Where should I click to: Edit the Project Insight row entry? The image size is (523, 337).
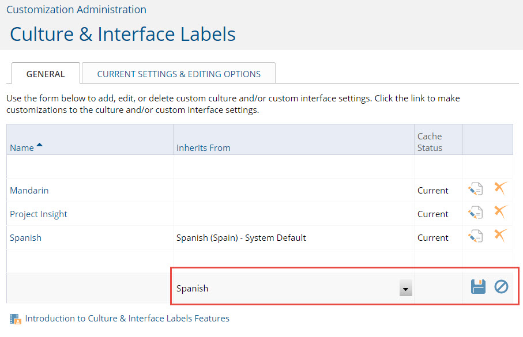[x=475, y=213]
